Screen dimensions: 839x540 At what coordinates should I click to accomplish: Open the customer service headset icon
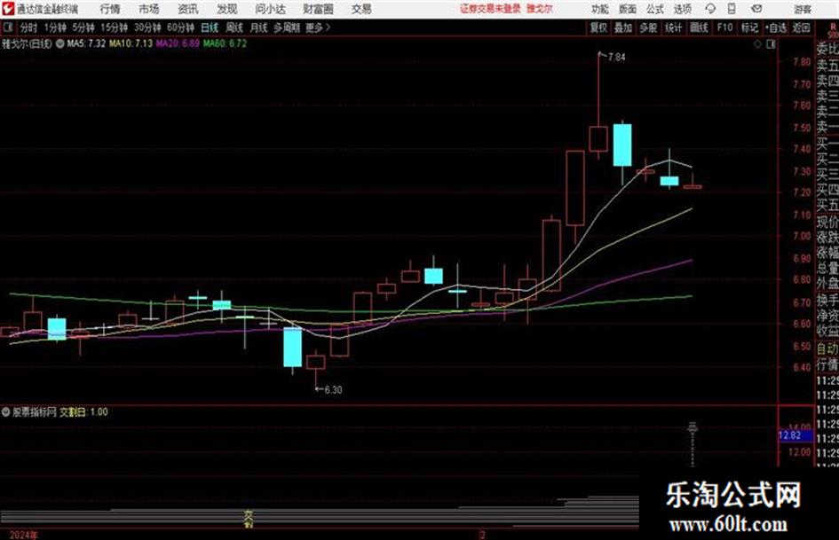[710, 9]
